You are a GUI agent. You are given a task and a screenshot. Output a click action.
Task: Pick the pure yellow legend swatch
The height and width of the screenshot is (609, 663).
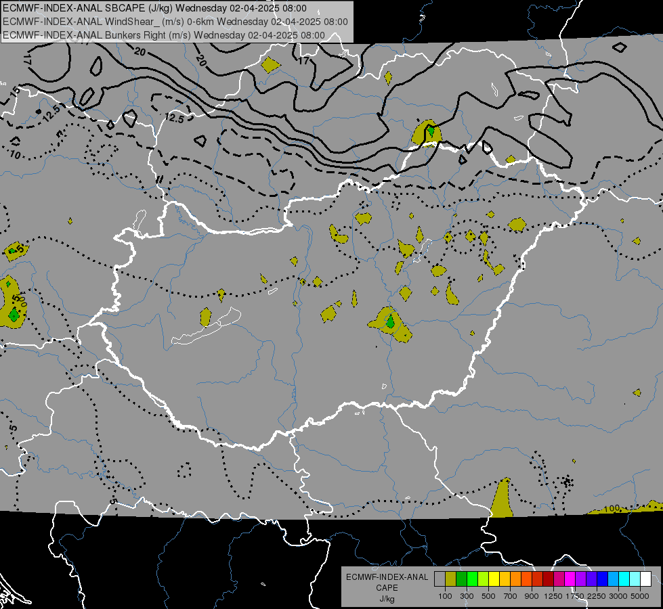click(494, 579)
